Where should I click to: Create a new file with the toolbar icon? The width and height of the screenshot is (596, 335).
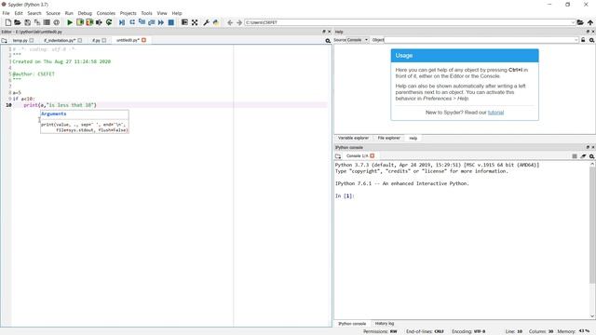click(8, 22)
